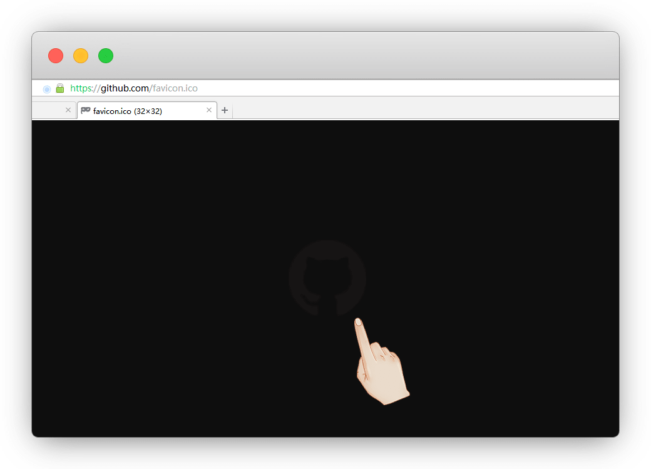
Task: Open a new tab with plus button
Action: tap(225, 111)
